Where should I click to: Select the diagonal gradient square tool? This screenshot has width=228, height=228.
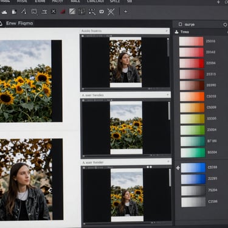(x=72, y=12)
